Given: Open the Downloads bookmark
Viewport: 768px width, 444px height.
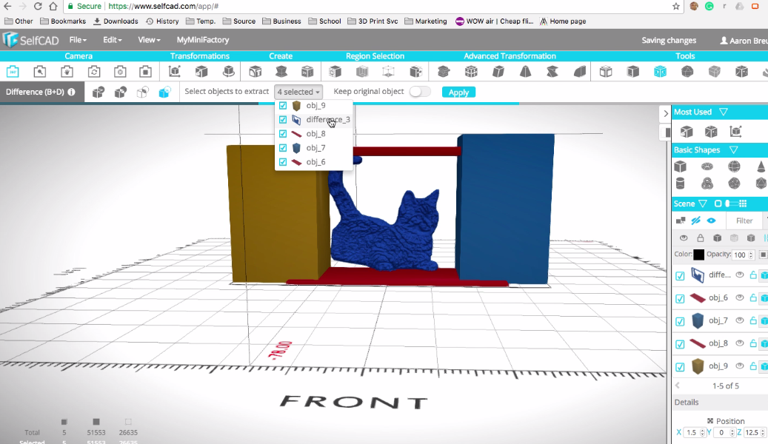Looking at the screenshot, I should pos(116,21).
